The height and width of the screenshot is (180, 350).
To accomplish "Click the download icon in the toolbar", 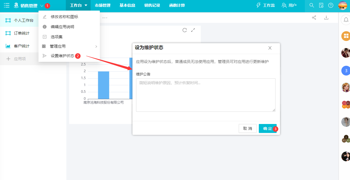I will 326,18.
